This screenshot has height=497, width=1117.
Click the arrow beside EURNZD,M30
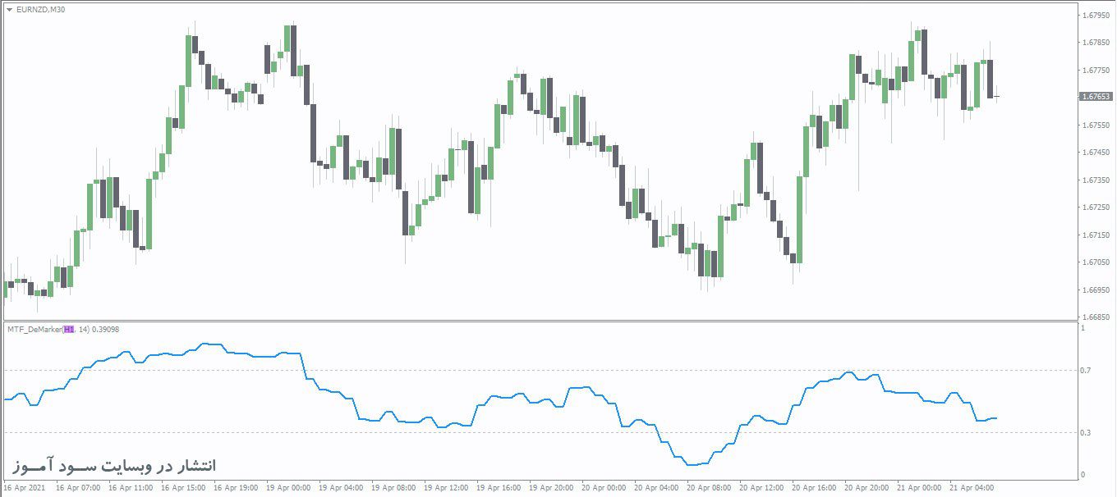click(9, 10)
